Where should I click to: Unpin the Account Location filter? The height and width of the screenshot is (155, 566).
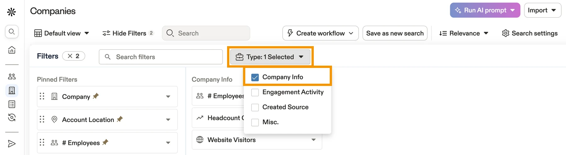120,119
